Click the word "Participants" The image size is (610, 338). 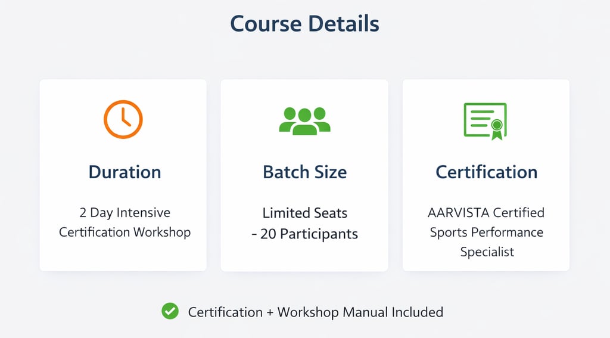tap(319, 234)
